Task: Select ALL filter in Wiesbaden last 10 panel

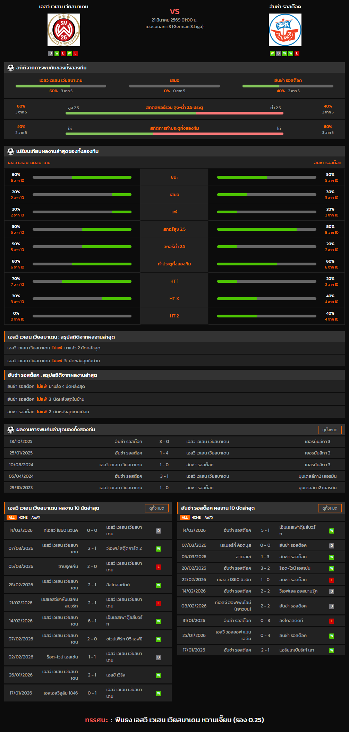Action: tap(11, 517)
